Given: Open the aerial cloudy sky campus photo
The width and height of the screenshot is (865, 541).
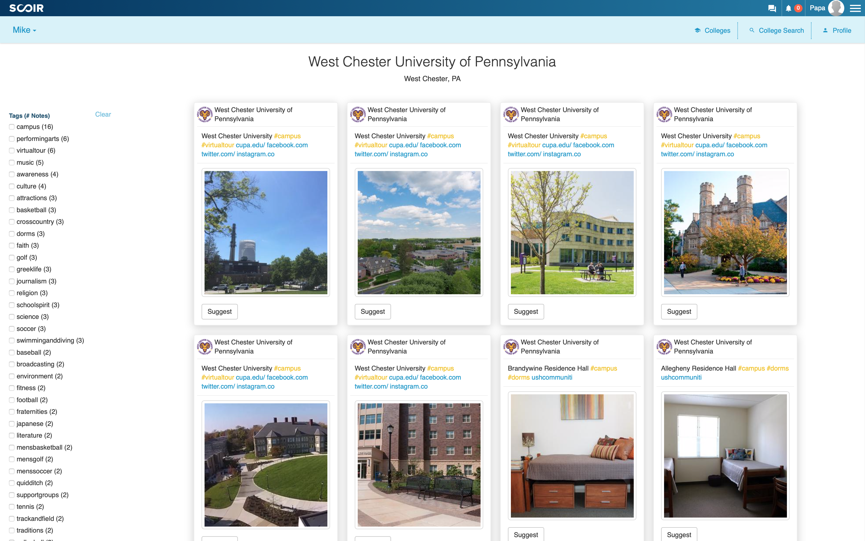Looking at the screenshot, I should [419, 233].
